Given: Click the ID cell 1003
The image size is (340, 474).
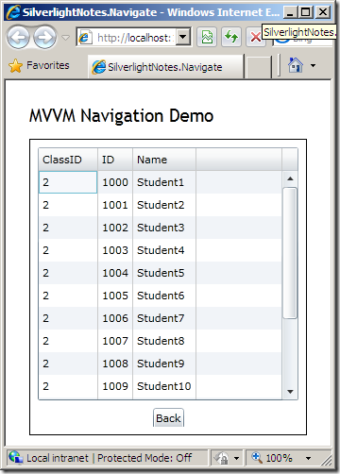Looking at the screenshot, I should (115, 250).
